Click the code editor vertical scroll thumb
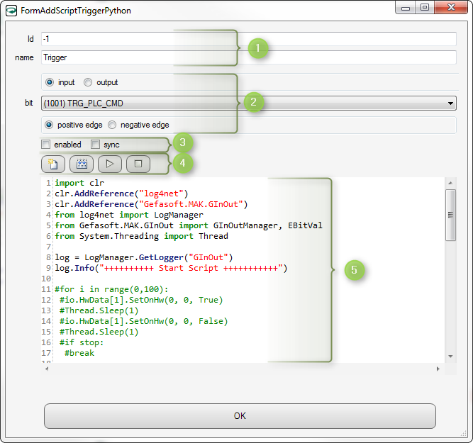 click(450, 215)
